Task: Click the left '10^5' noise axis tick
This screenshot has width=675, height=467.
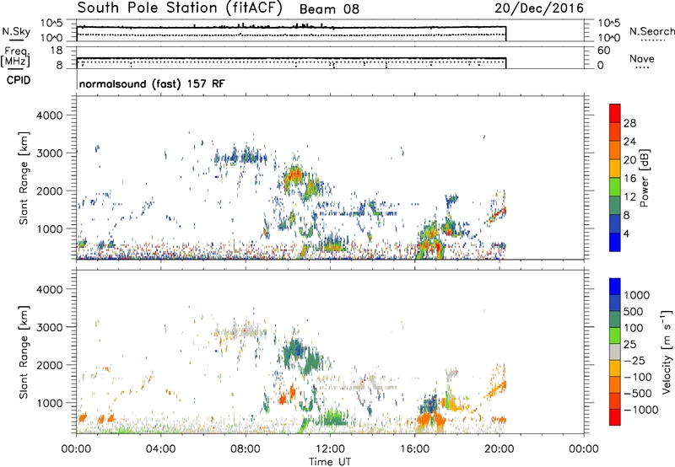Action: (51, 24)
